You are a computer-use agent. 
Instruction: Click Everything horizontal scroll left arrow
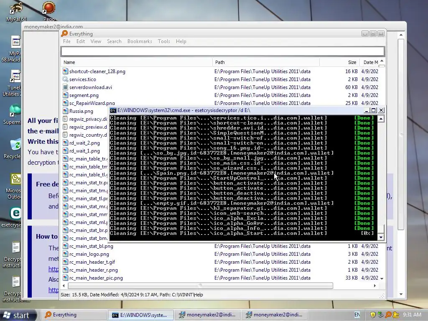click(64, 285)
